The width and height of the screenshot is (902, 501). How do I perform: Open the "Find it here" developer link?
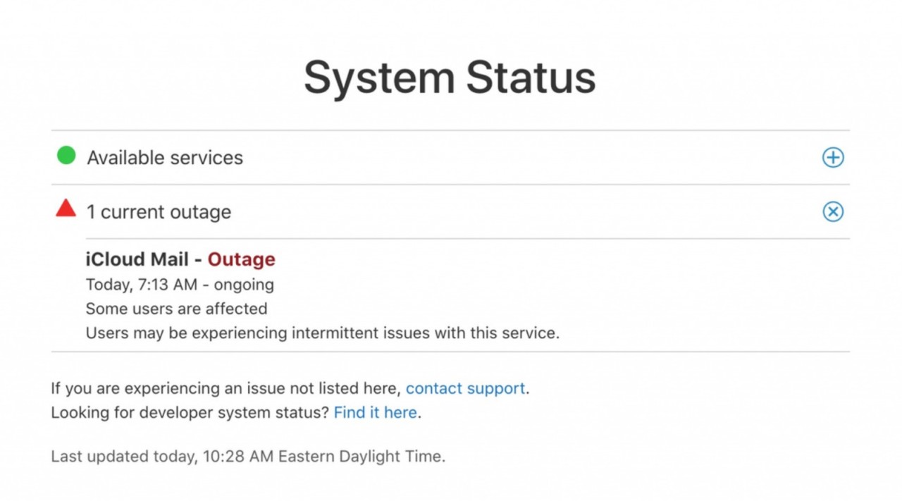(375, 412)
